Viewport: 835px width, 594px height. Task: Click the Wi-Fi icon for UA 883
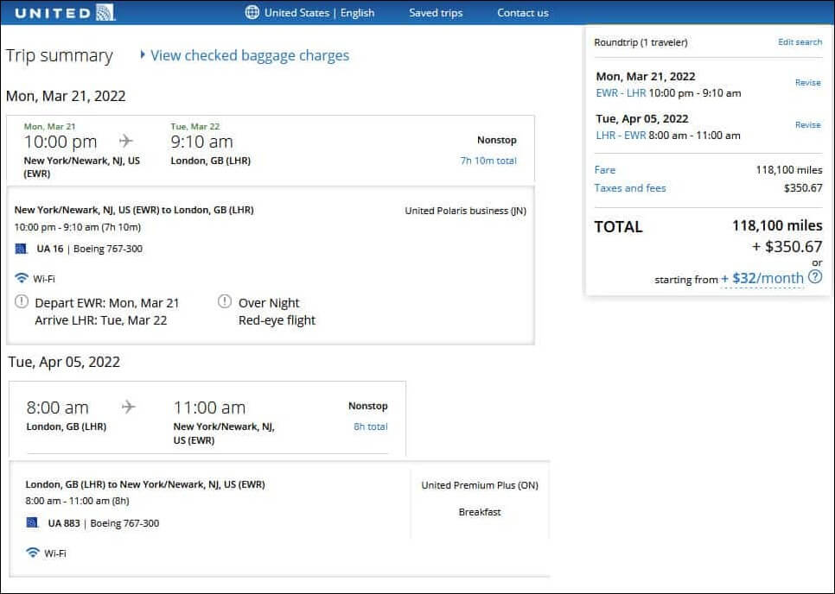tap(33, 553)
